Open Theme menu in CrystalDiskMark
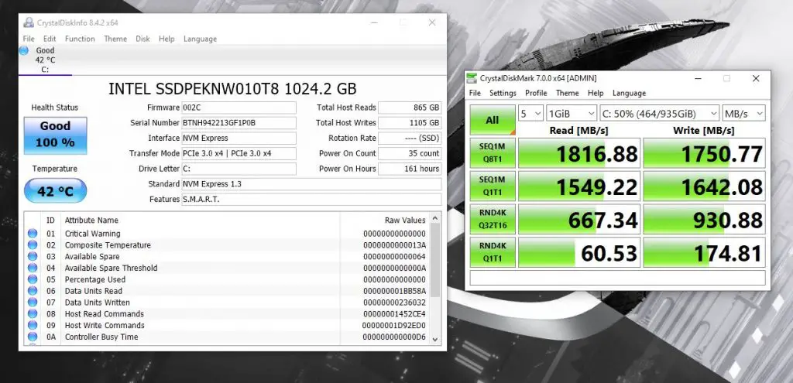 (x=568, y=93)
